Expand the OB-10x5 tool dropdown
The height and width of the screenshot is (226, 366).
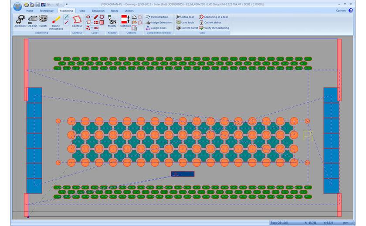tap(32, 29)
